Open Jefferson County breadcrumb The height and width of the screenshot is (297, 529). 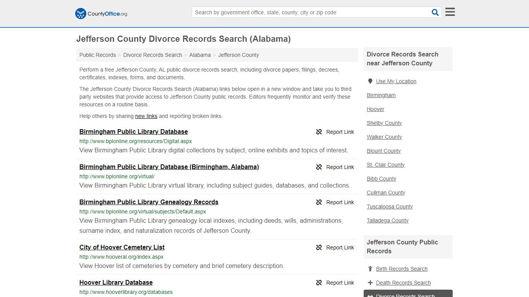[x=239, y=55]
